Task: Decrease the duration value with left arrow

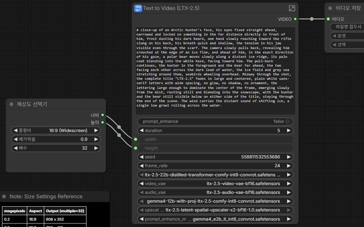Action: (141, 130)
